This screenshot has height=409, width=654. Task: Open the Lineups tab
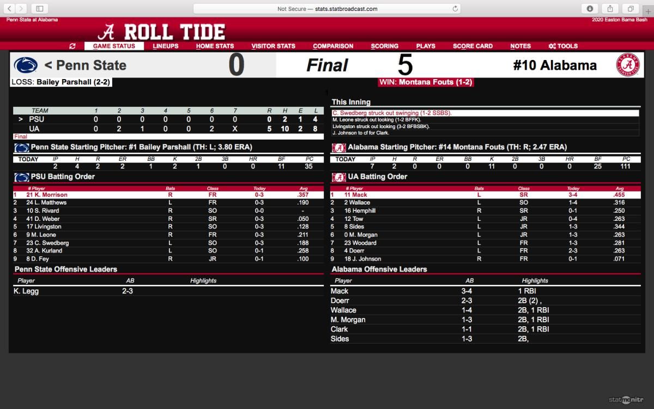[166, 46]
